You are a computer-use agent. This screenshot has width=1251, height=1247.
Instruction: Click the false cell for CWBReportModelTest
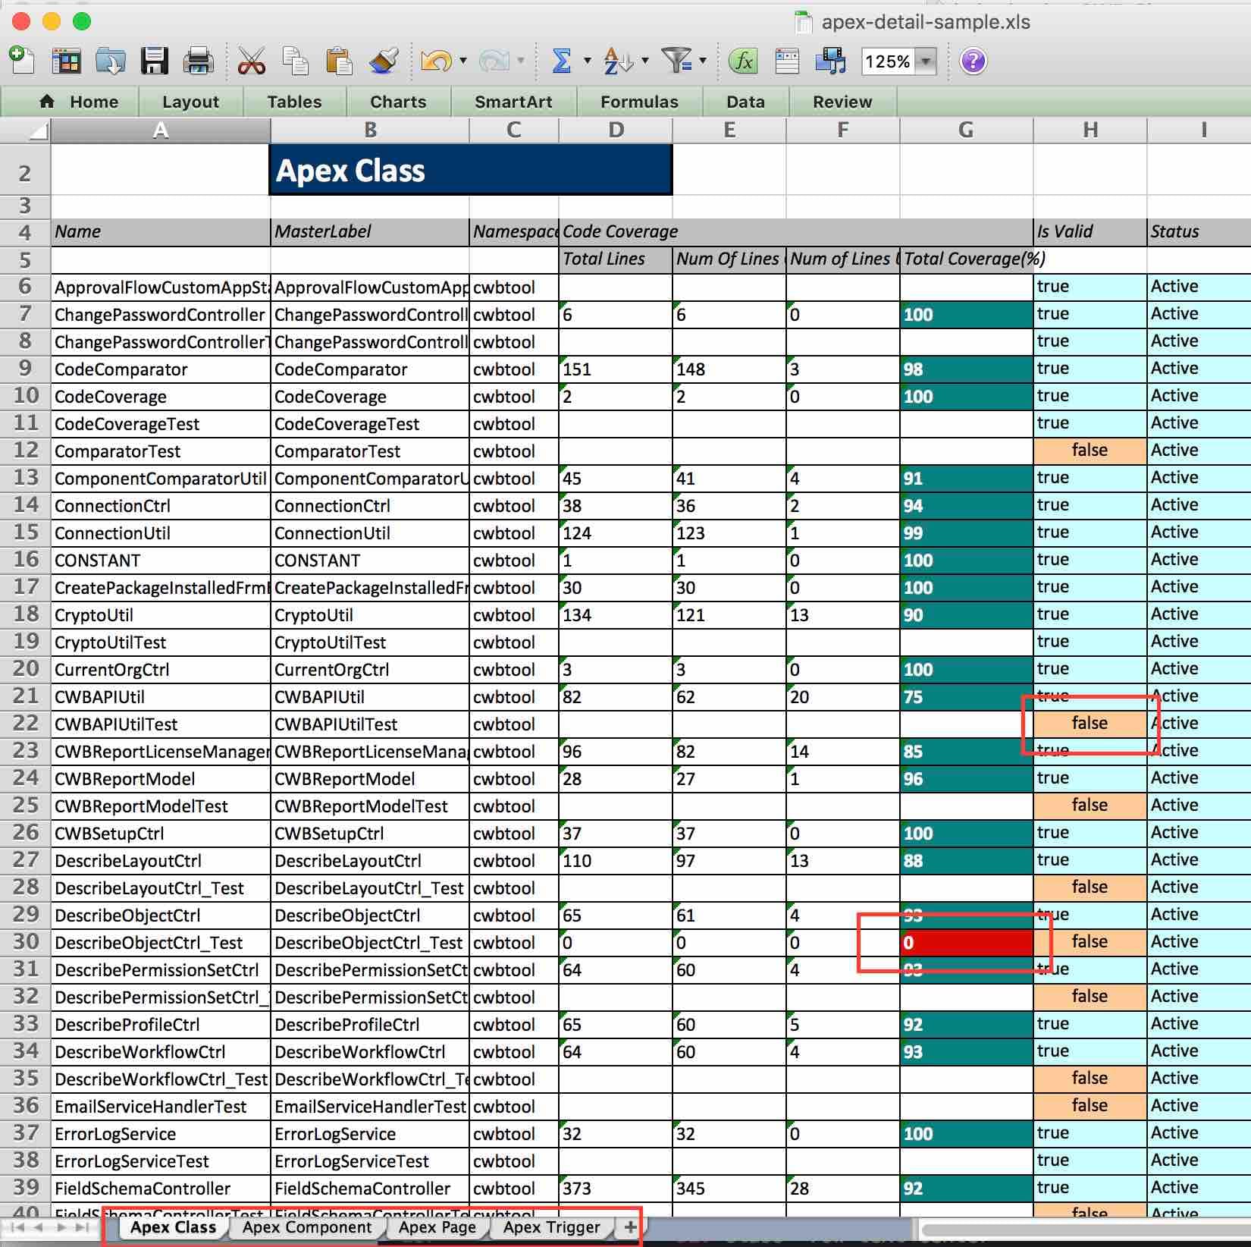[x=1090, y=806]
